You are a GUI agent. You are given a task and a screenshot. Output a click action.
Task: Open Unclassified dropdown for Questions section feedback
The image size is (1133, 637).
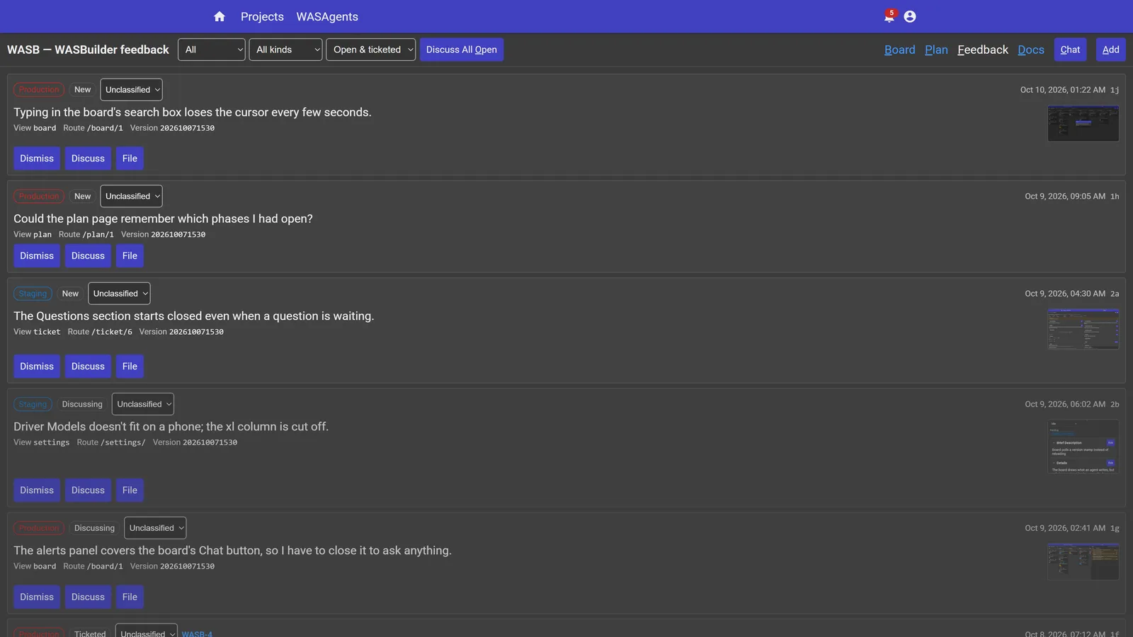coord(119,294)
